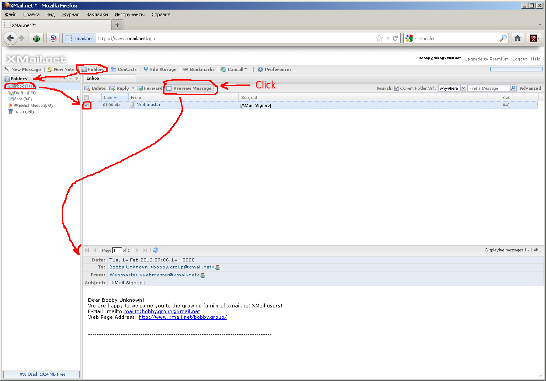This screenshot has height=381, width=546.
Task: Sort messages by the Size column
Action: [x=500, y=97]
